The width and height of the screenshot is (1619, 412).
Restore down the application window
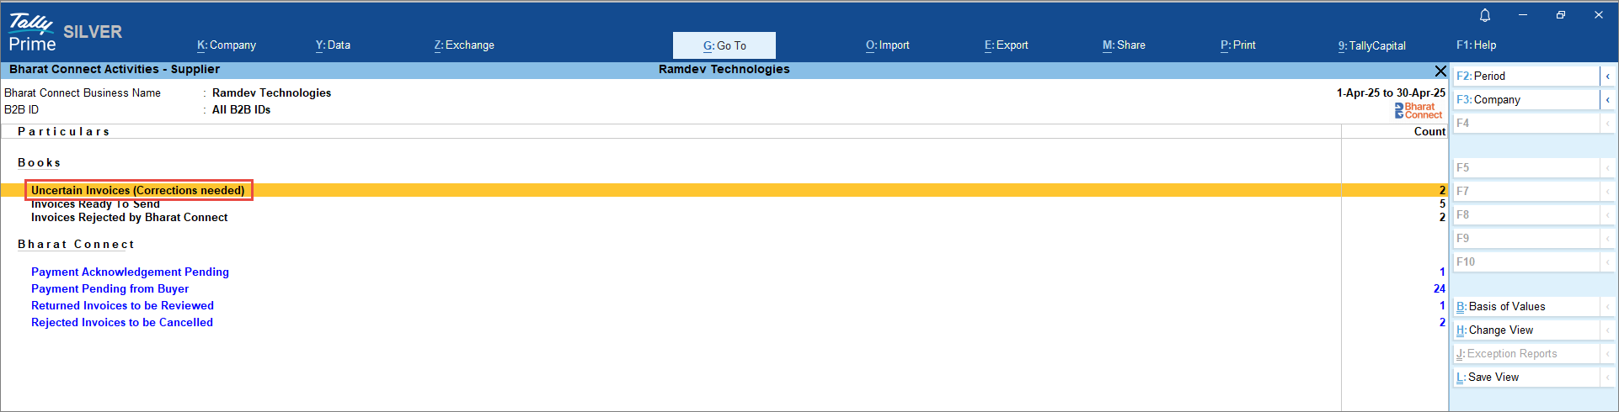tap(1560, 15)
